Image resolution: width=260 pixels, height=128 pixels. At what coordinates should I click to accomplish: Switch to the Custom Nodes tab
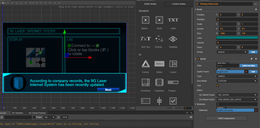[x=179, y=4]
